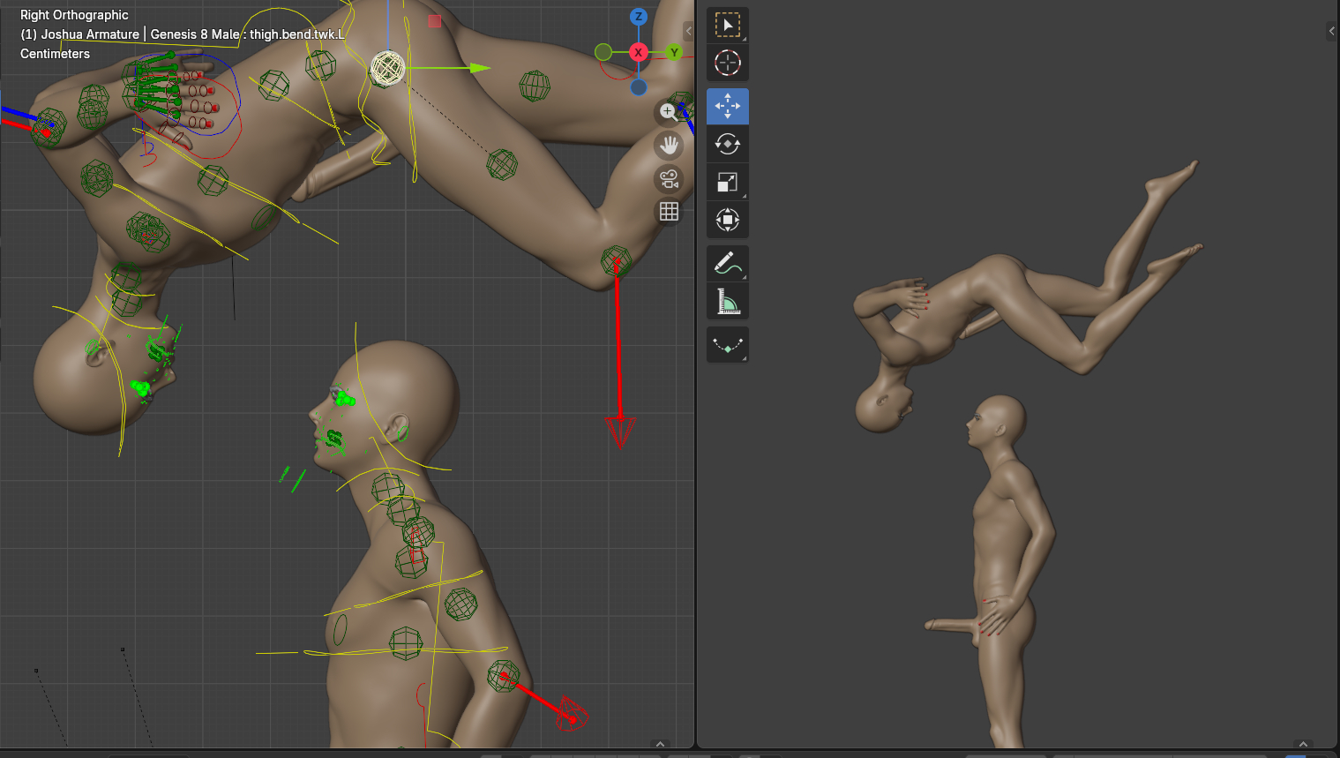Select the Select Box tool
The height and width of the screenshot is (758, 1340).
(727, 26)
